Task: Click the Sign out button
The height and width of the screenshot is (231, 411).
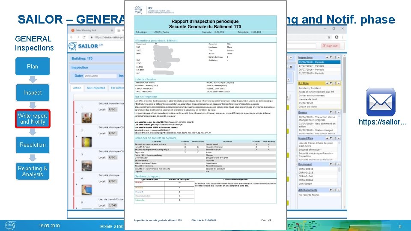Action: (330, 46)
